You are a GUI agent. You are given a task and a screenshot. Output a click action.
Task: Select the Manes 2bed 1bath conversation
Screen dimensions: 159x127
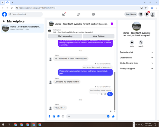[22, 28]
